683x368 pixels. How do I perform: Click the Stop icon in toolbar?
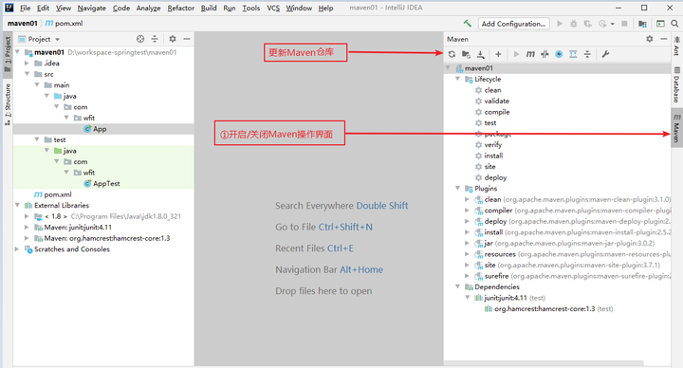[x=624, y=24]
